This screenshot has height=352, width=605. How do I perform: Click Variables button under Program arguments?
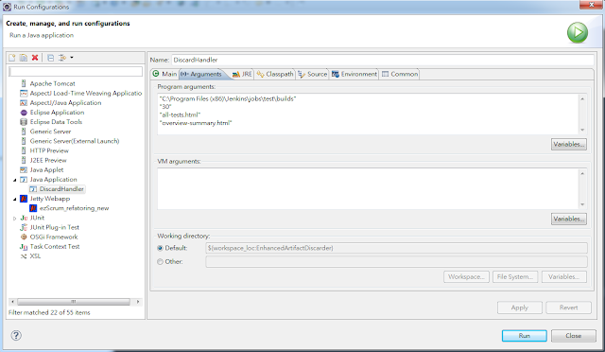569,144
